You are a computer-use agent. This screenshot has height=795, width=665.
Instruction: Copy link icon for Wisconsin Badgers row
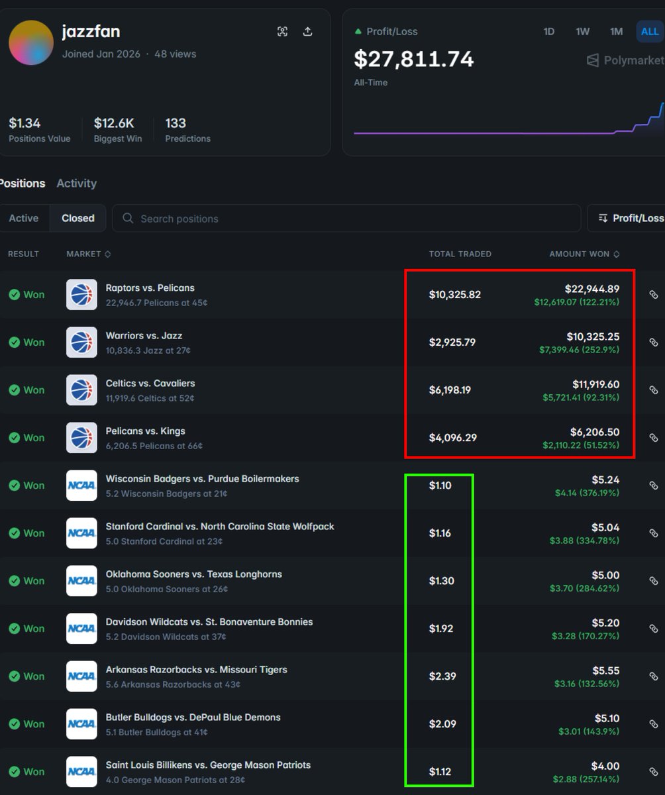(x=653, y=486)
